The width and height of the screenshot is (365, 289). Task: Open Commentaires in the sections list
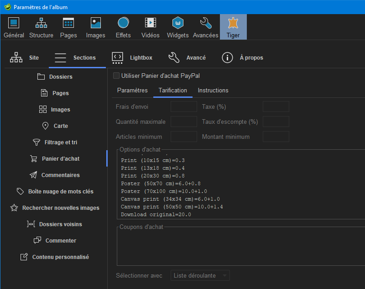55,175
